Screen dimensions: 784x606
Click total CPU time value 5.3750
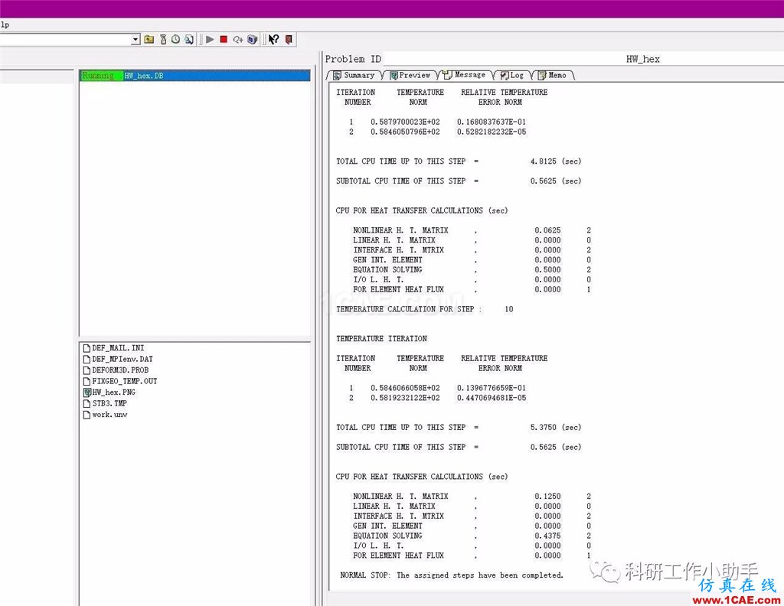[543, 427]
